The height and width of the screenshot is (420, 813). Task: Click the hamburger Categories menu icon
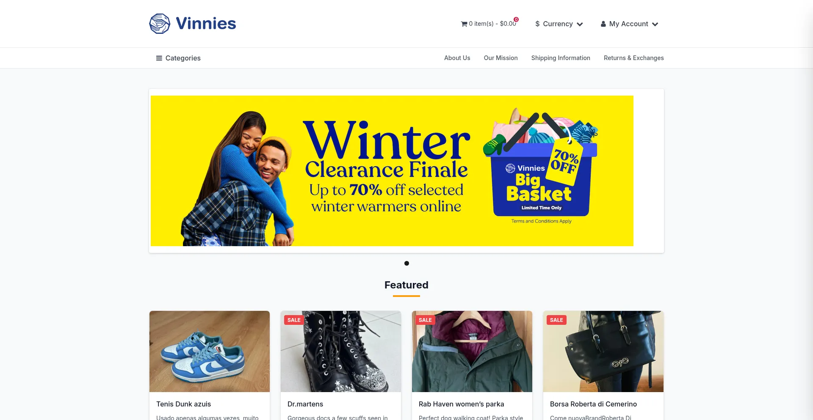(x=159, y=58)
